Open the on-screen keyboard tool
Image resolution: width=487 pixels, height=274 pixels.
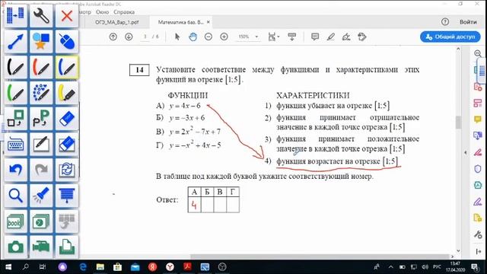pos(15,144)
